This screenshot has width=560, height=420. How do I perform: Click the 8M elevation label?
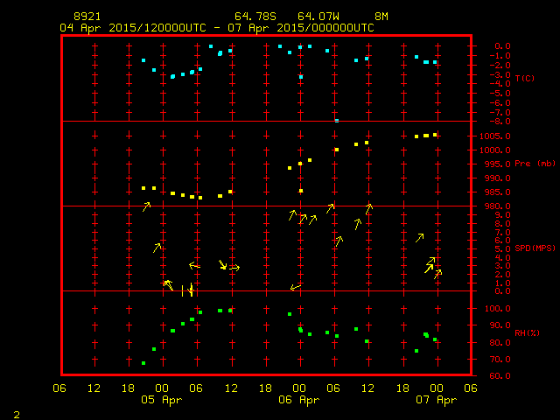[381, 17]
